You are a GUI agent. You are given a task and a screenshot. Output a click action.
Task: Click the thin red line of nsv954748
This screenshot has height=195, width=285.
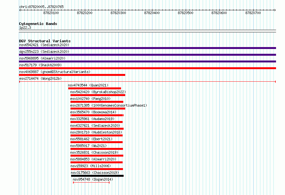click(x=91, y=183)
